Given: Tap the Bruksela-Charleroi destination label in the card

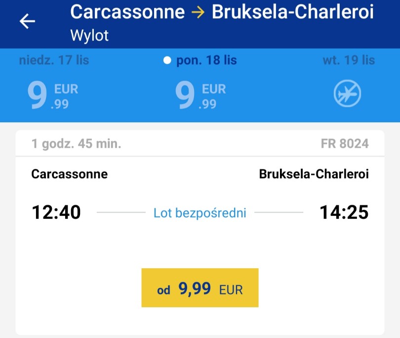Looking at the screenshot, I should [x=314, y=174].
